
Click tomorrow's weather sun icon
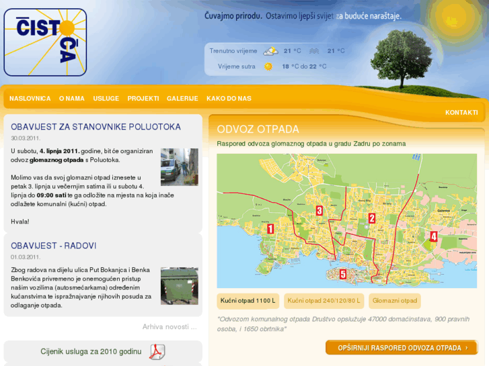coord(268,66)
